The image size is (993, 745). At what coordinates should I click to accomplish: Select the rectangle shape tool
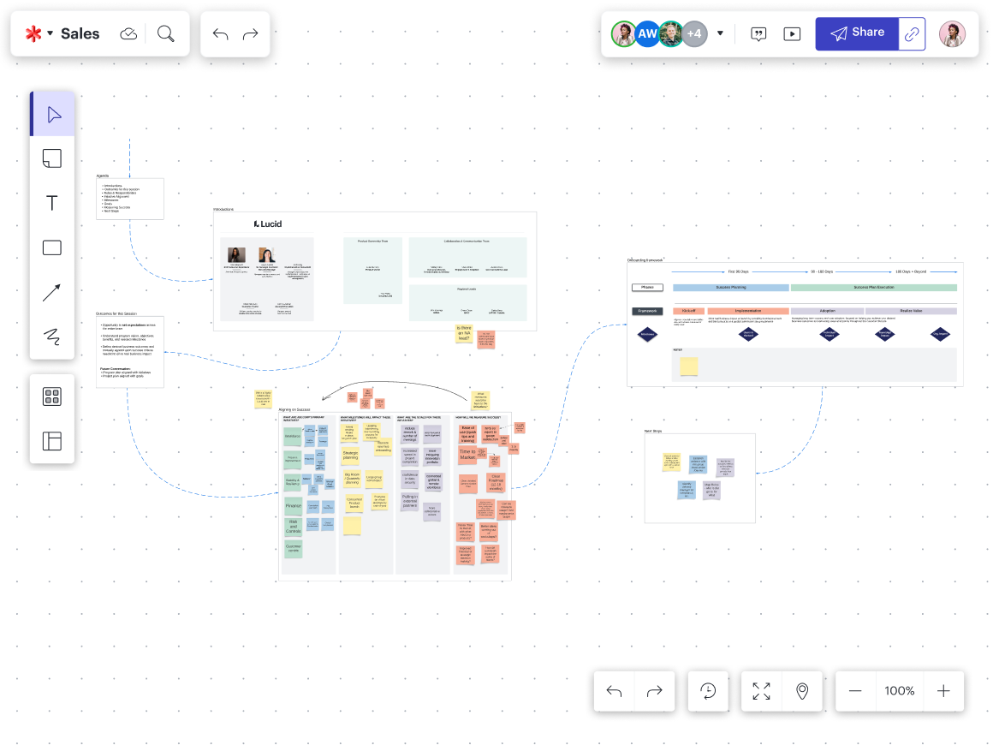pyautogui.click(x=52, y=248)
